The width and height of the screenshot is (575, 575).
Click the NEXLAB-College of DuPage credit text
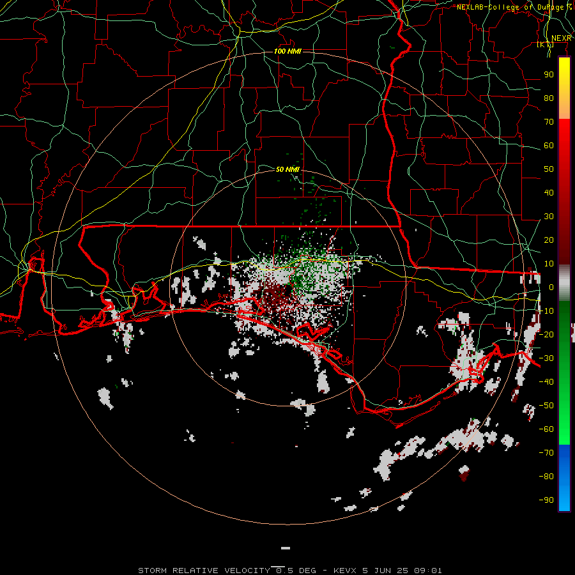(514, 7)
